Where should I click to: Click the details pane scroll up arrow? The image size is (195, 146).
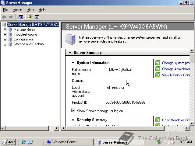coord(192,50)
